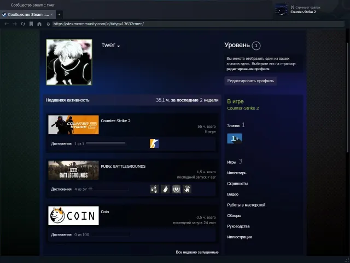Click Достижения label in Counter-Strike 2 row
This screenshot has width=350, height=263.
point(61,144)
